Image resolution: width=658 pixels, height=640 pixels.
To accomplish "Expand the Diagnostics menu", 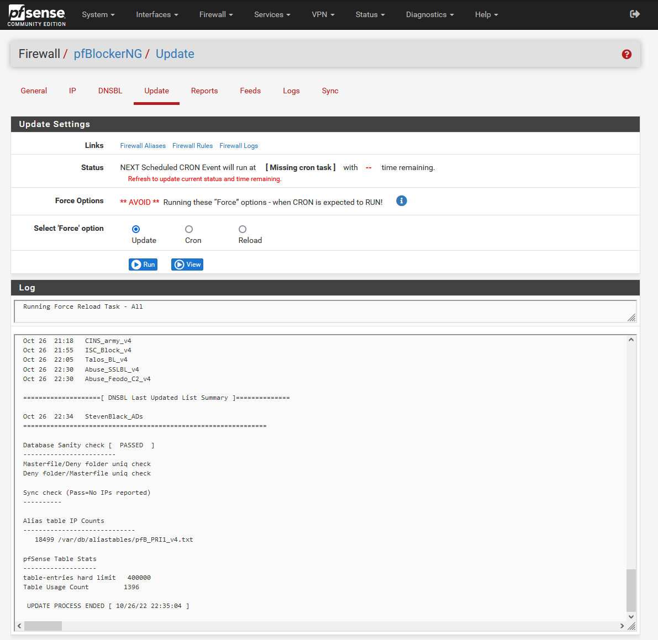I will coord(430,15).
